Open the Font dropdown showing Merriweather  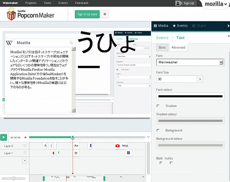pyautogui.click(x=190, y=62)
